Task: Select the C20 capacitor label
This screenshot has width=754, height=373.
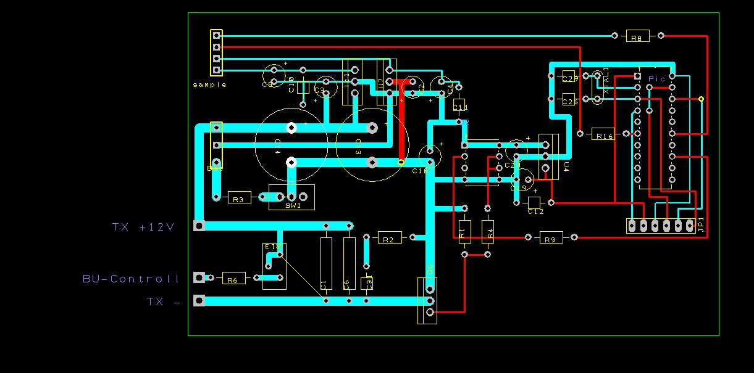Action: click(511, 165)
